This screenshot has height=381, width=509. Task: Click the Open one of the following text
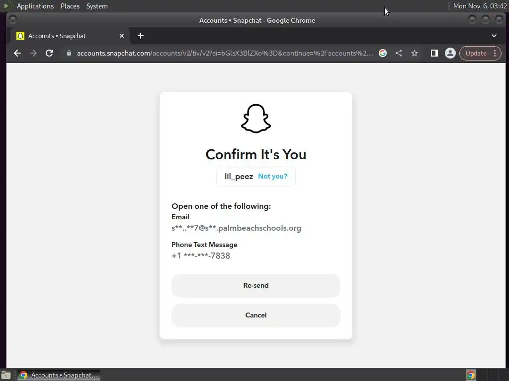point(221,206)
